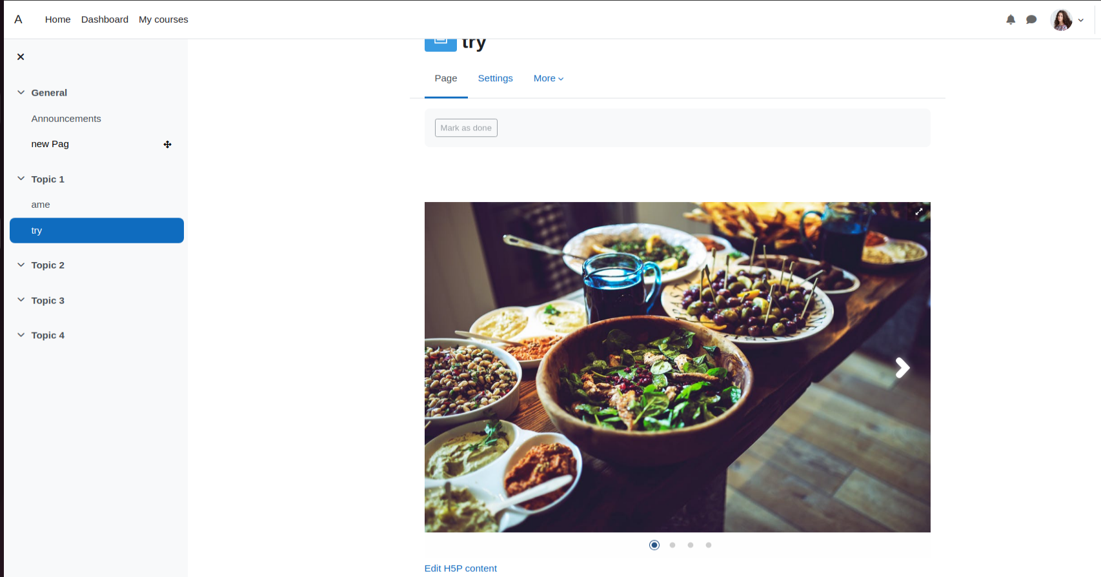Image resolution: width=1101 pixels, height=577 pixels.
Task: Collapse the Topic 1 section chevron
Action: [21, 179]
